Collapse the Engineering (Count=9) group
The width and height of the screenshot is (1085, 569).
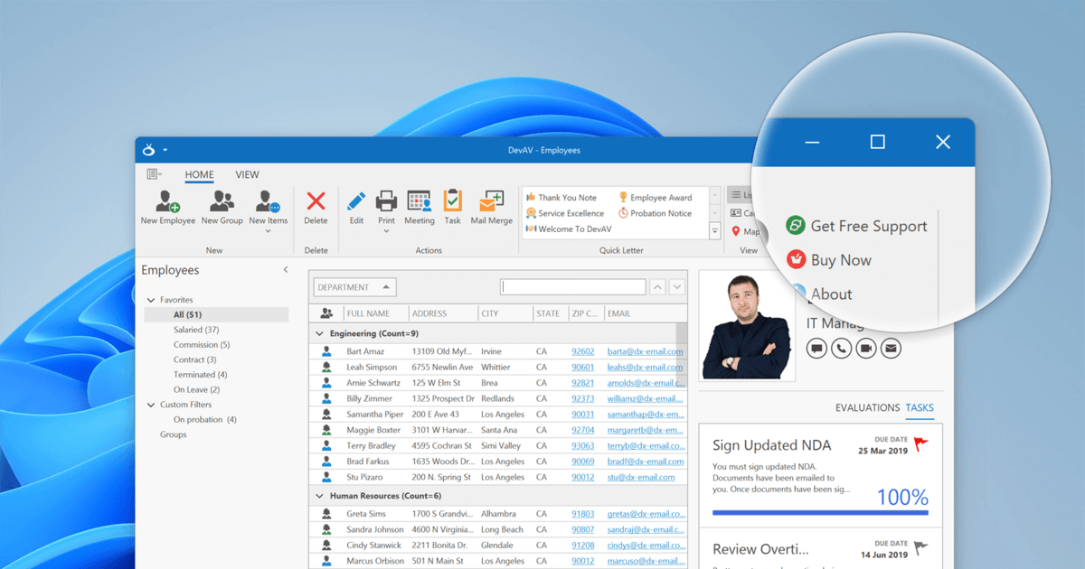(x=319, y=333)
